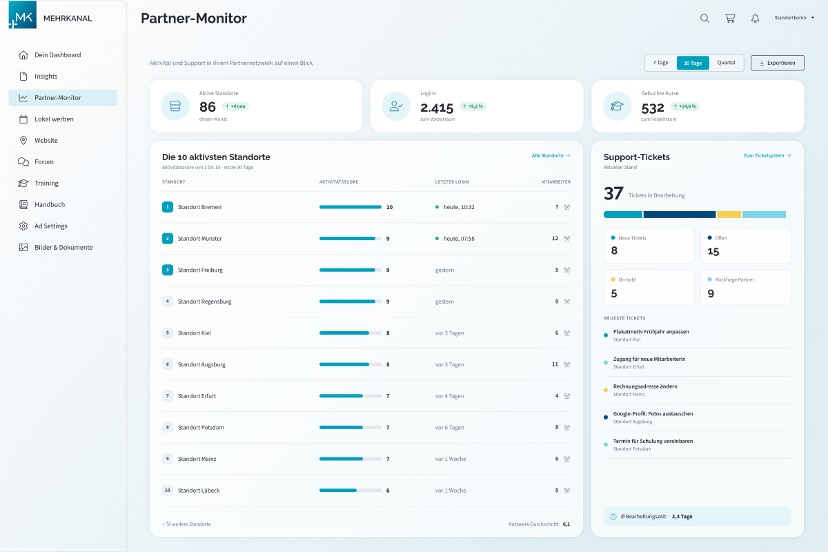
Task: Open the Neue Tickets count card
Action: [649, 246]
